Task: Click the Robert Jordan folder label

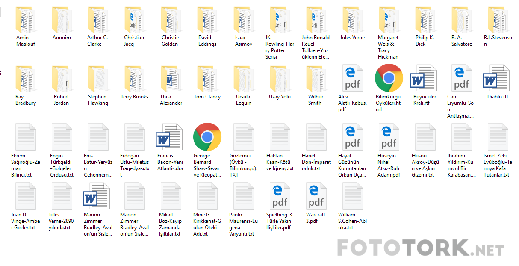Action: (62, 100)
